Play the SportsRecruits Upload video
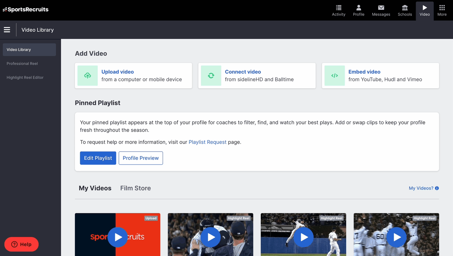 click(x=118, y=237)
